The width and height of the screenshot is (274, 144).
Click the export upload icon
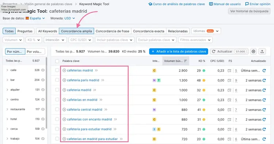click(262, 51)
